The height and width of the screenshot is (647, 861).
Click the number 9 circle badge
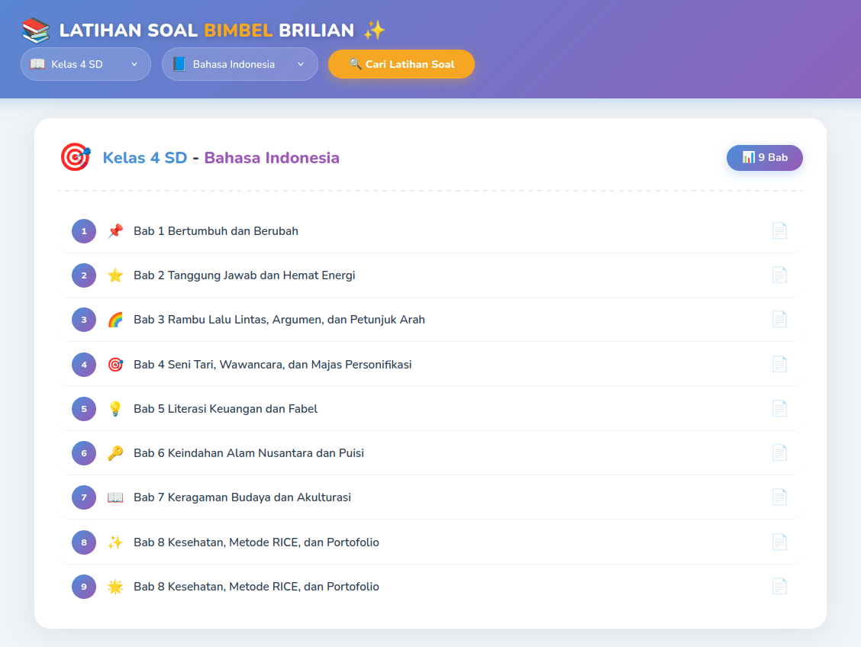click(84, 587)
